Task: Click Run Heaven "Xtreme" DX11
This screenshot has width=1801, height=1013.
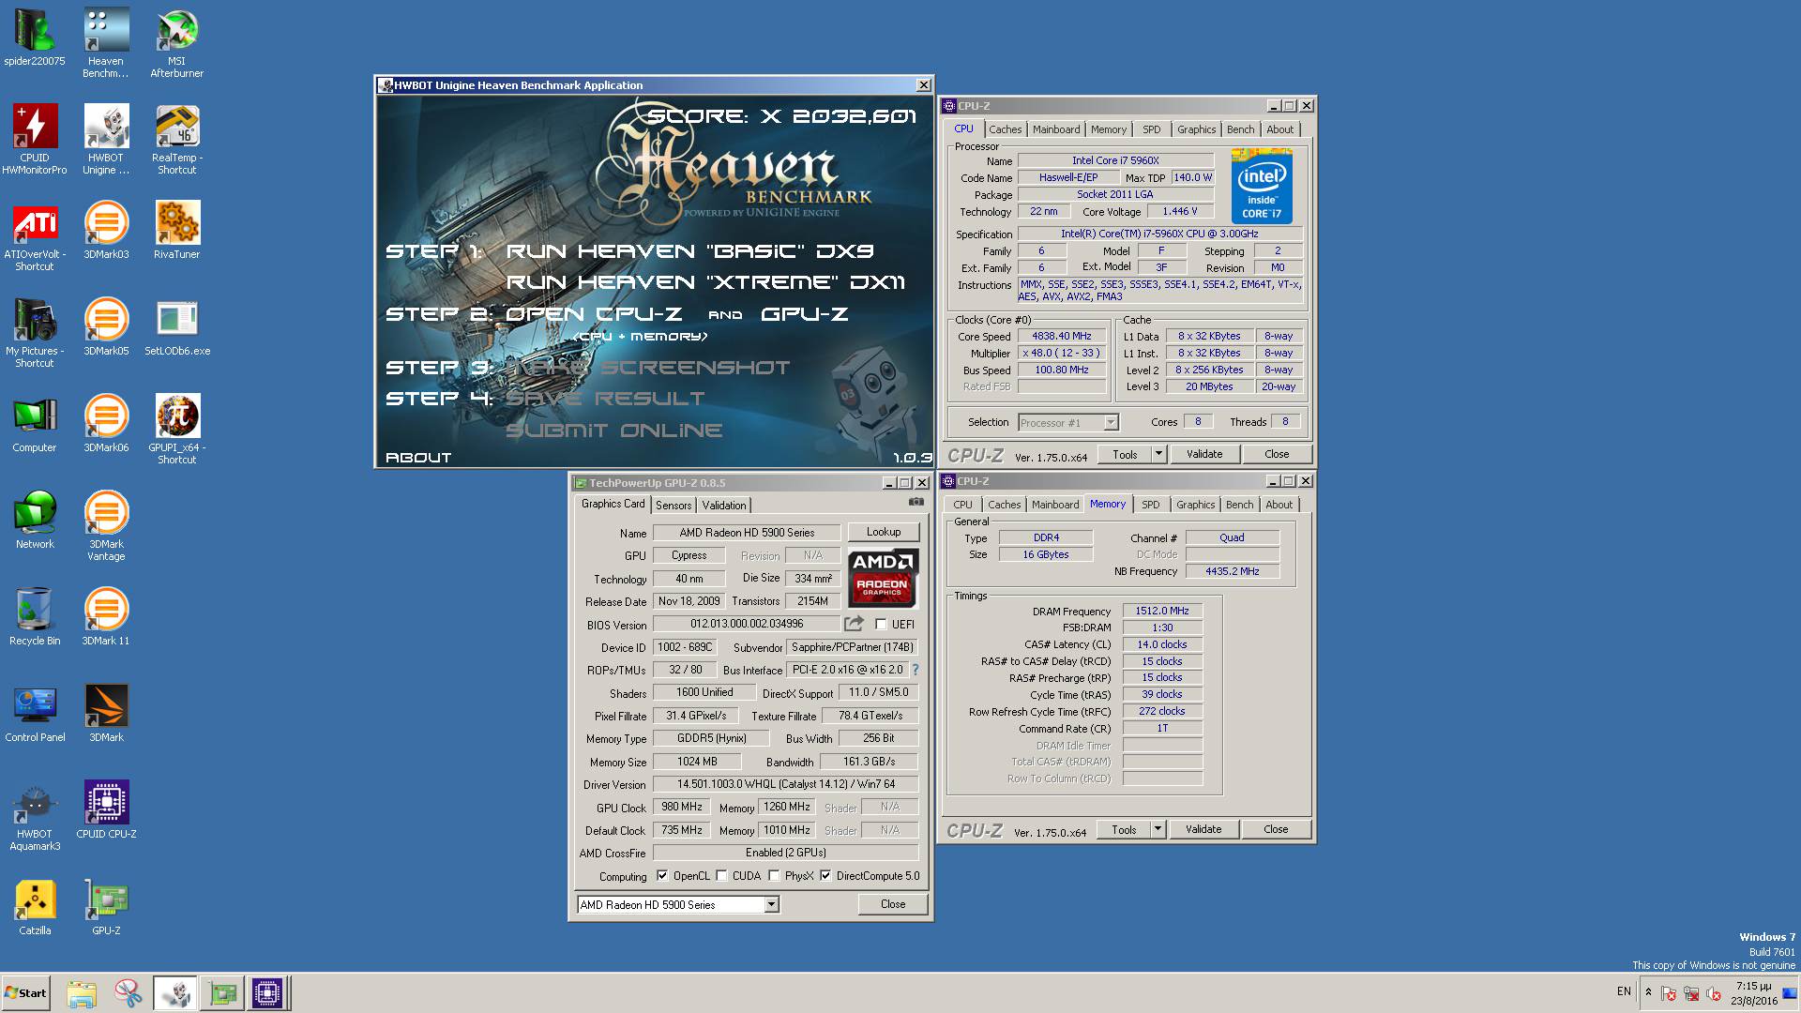Action: pyautogui.click(x=705, y=282)
